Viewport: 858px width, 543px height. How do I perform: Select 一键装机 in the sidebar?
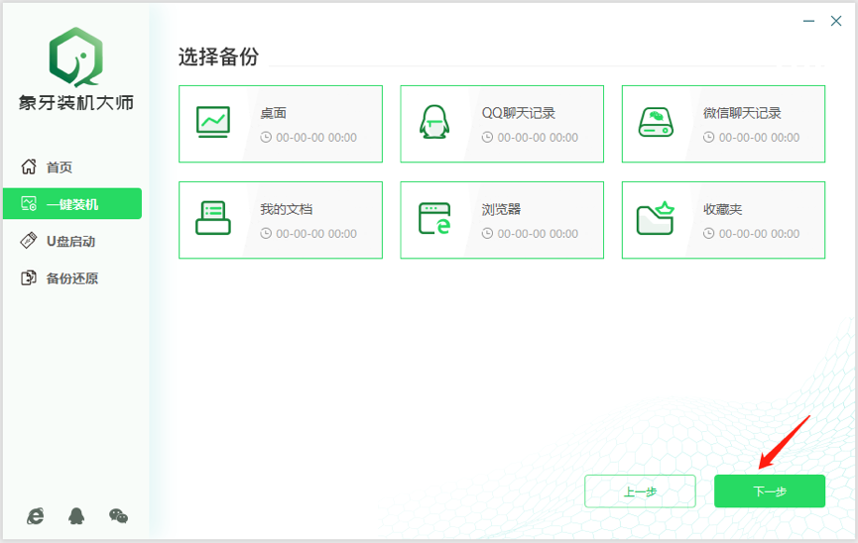pos(72,204)
